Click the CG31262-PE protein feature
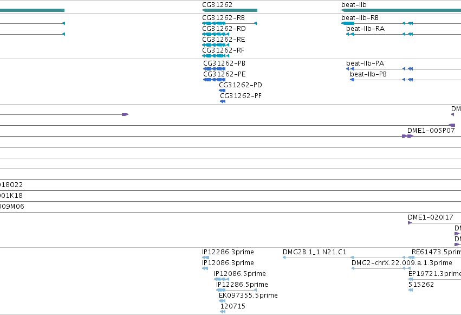Viewport: 461px width, 315px height. (215, 80)
